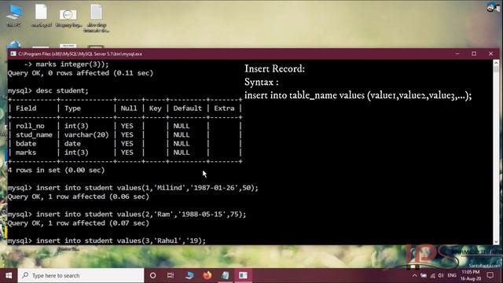Open the blue monitor app on taskbar
The width and height of the screenshot is (503, 283).
tap(189, 275)
